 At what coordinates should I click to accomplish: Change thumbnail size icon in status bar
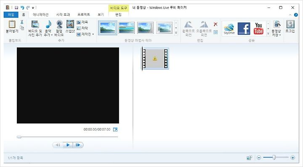click(250, 158)
